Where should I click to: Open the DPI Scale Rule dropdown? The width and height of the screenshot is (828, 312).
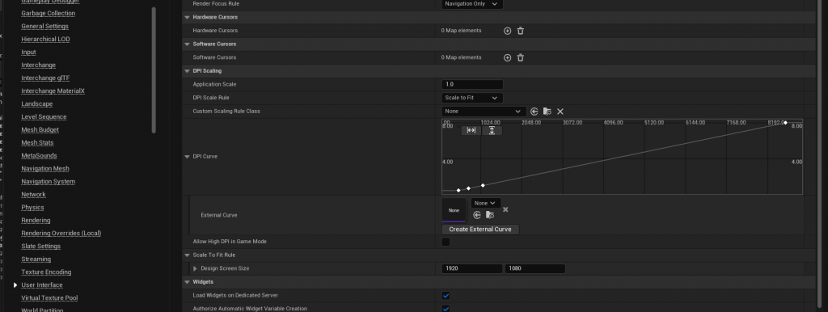472,98
